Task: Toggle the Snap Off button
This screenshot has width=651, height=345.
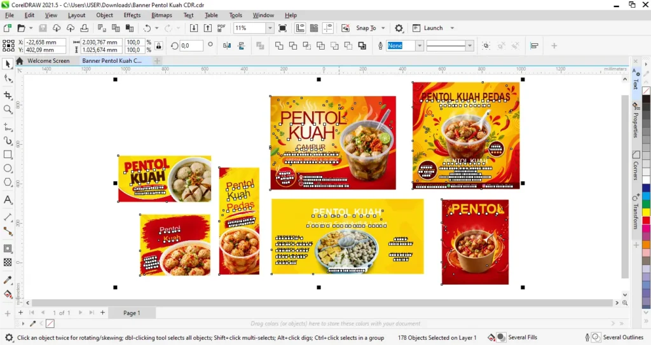Action: point(345,28)
